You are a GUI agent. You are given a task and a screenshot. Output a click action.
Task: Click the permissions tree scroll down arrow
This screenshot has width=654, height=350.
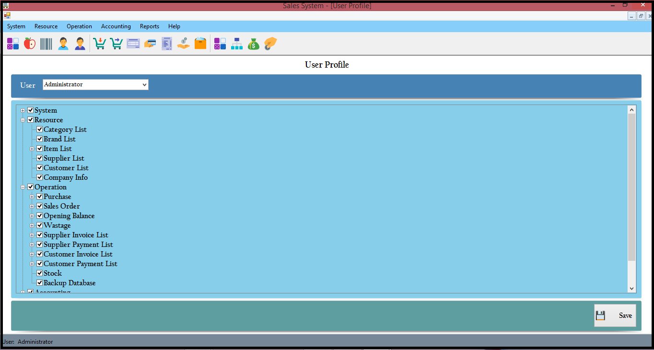631,289
